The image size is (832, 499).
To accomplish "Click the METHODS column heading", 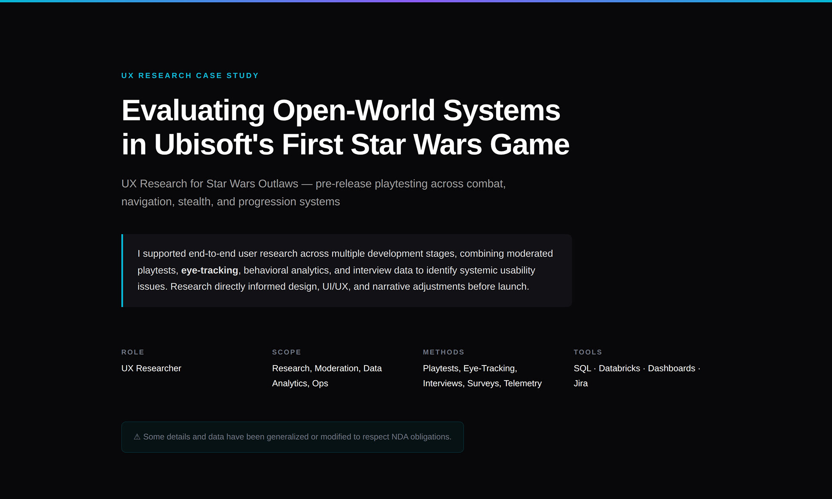I will 443,352.
